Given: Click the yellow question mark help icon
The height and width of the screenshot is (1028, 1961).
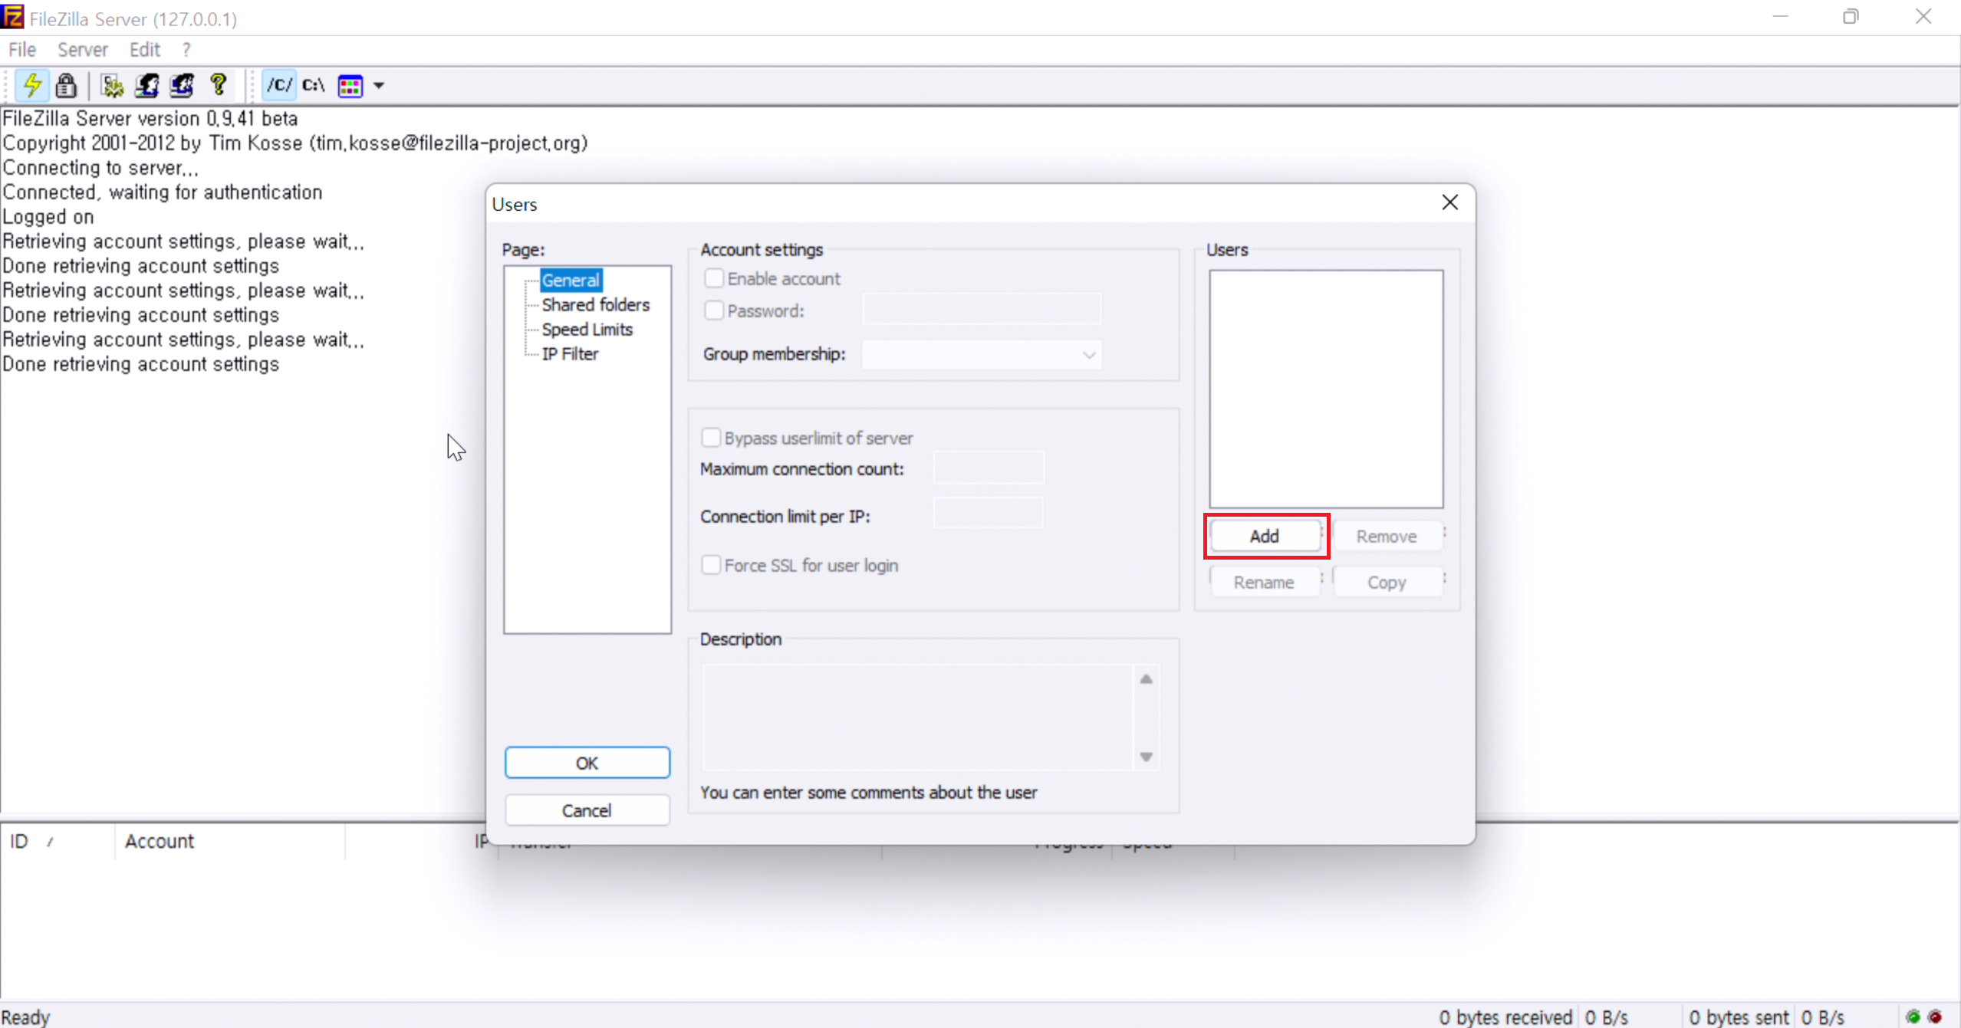Looking at the screenshot, I should click(x=219, y=84).
